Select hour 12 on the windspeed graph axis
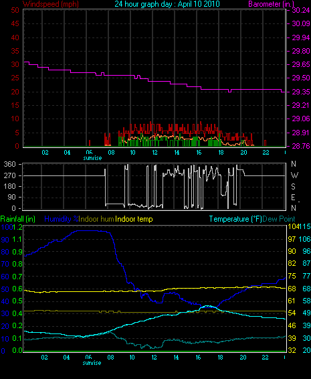 pyautogui.click(x=154, y=153)
